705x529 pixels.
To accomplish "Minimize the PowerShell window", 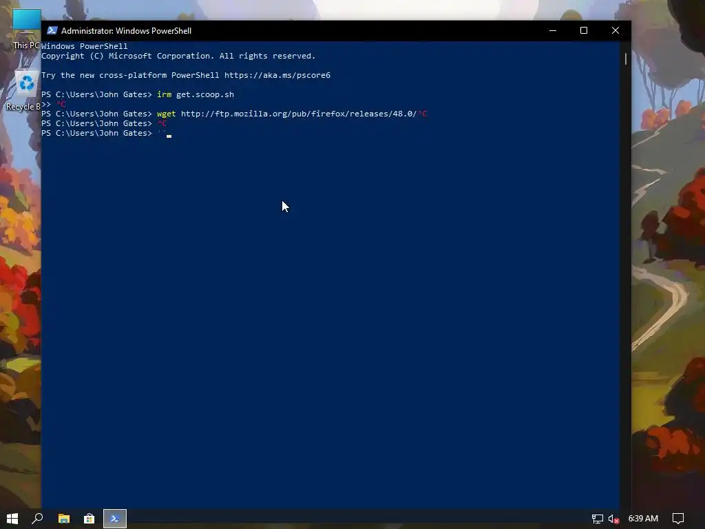I will [x=553, y=30].
